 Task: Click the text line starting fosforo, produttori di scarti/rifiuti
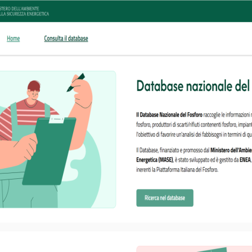tap(194, 125)
